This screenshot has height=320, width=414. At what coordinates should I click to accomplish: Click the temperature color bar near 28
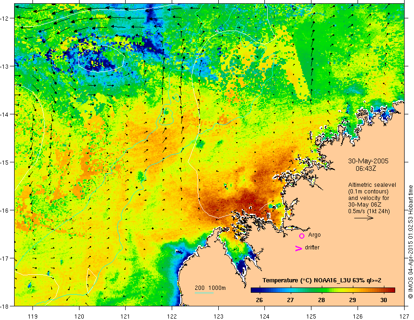[x=321, y=290]
